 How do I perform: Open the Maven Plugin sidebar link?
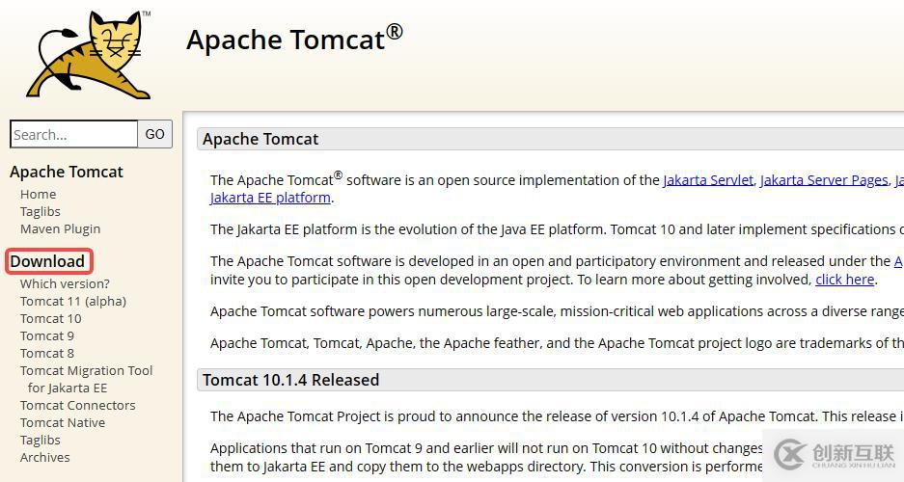60,228
